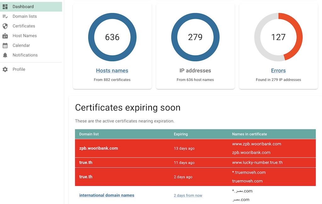Click the Profile gear icon
Image resolution: width=322 pixels, height=204 pixels.
[x=5, y=69]
